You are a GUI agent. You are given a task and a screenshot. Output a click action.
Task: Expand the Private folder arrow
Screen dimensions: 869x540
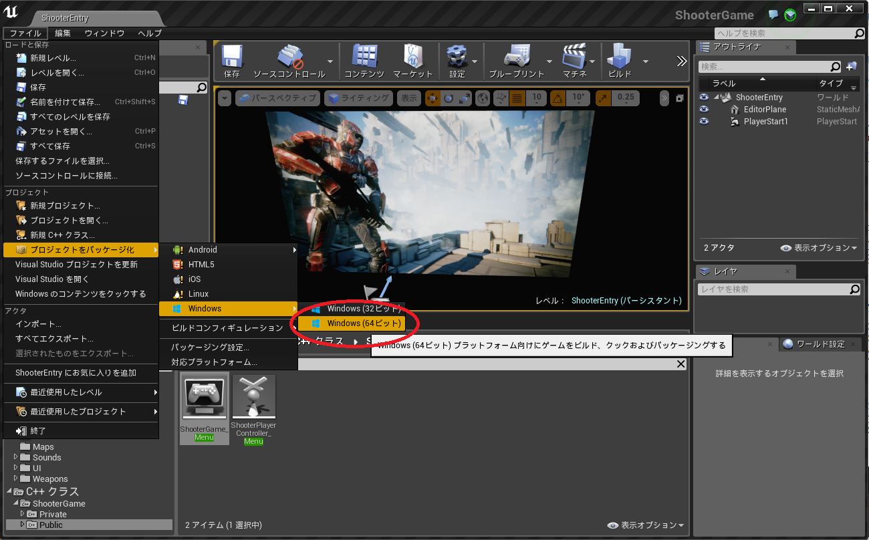tap(22, 514)
